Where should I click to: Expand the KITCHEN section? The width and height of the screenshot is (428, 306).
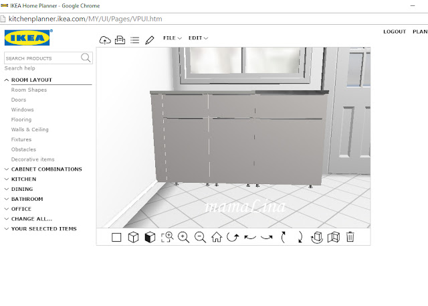pyautogui.click(x=21, y=179)
